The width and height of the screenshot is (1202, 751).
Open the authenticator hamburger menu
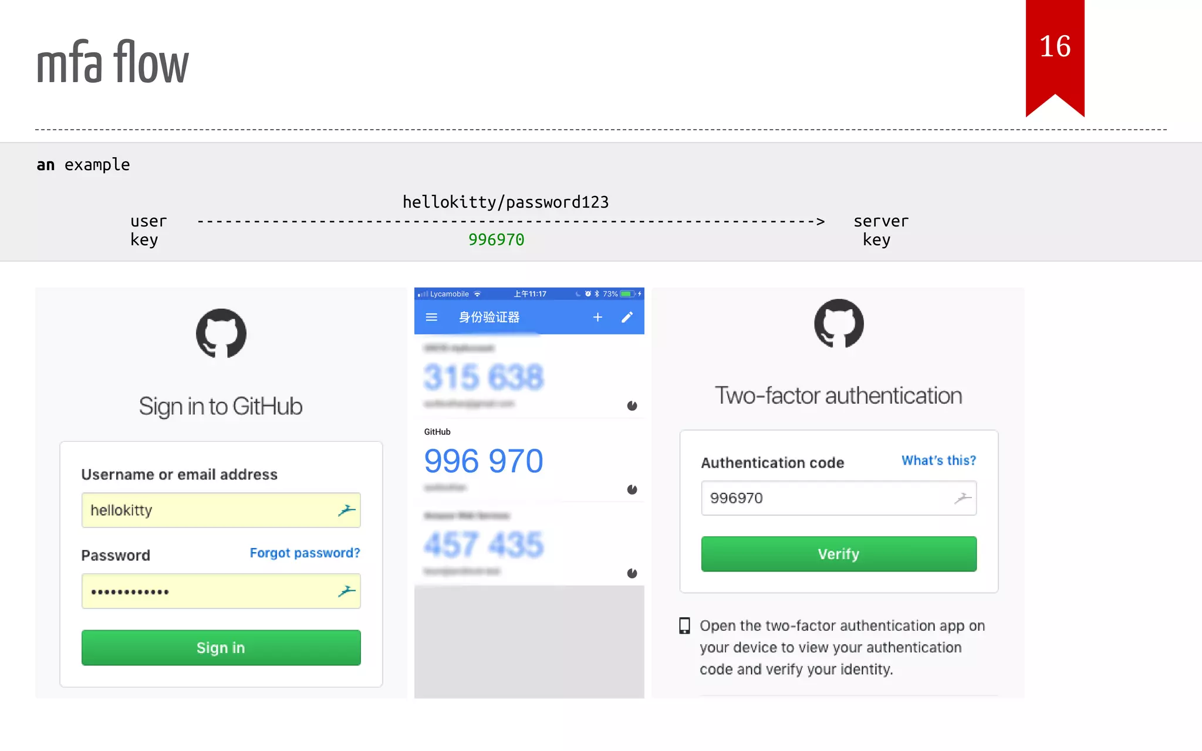(431, 317)
